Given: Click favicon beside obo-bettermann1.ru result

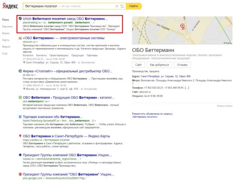Looking at the screenshot, I should (20, 97).
